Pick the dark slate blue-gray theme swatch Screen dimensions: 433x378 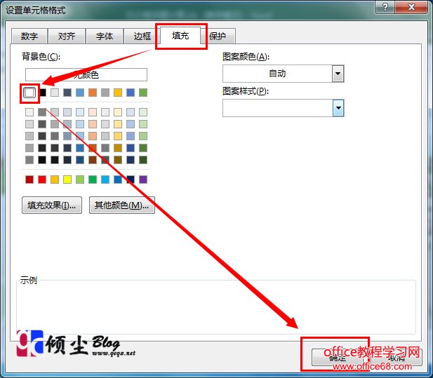click(67, 93)
